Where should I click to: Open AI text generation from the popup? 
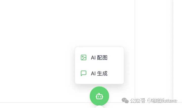pos(99,73)
